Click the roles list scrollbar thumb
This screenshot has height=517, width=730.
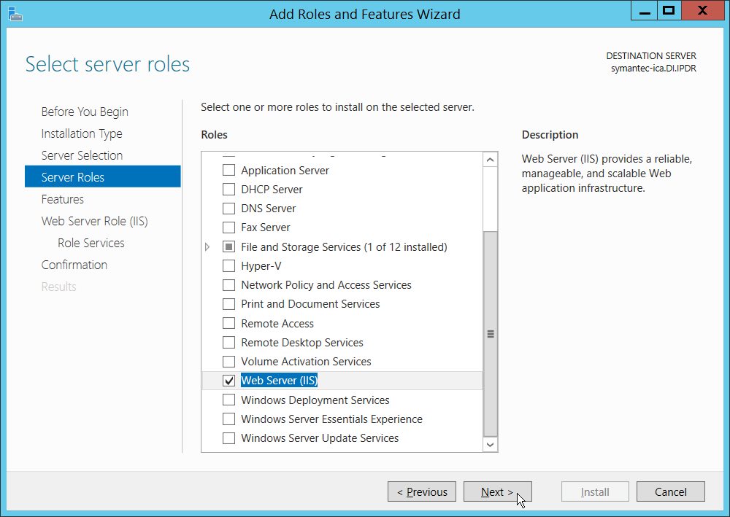pos(491,333)
